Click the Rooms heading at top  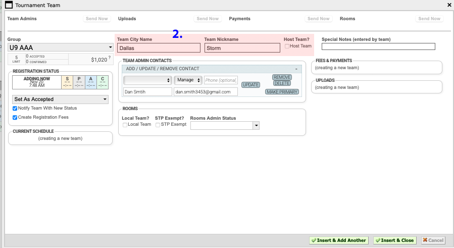347,19
